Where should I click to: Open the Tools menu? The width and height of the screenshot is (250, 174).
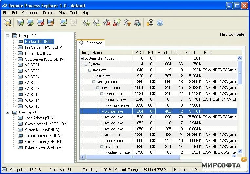[74, 13]
